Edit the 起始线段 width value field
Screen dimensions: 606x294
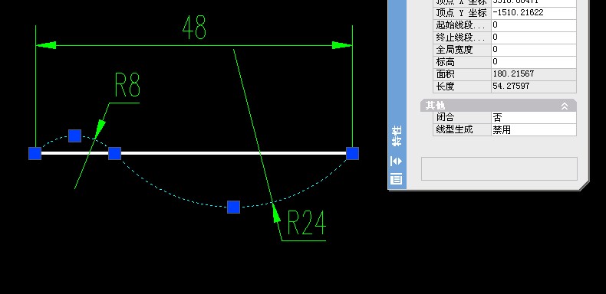(x=534, y=24)
